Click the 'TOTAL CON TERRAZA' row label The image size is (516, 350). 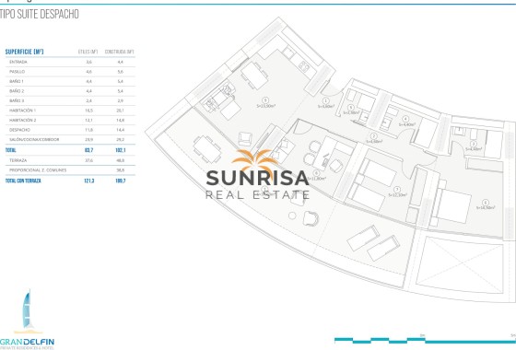23,181
